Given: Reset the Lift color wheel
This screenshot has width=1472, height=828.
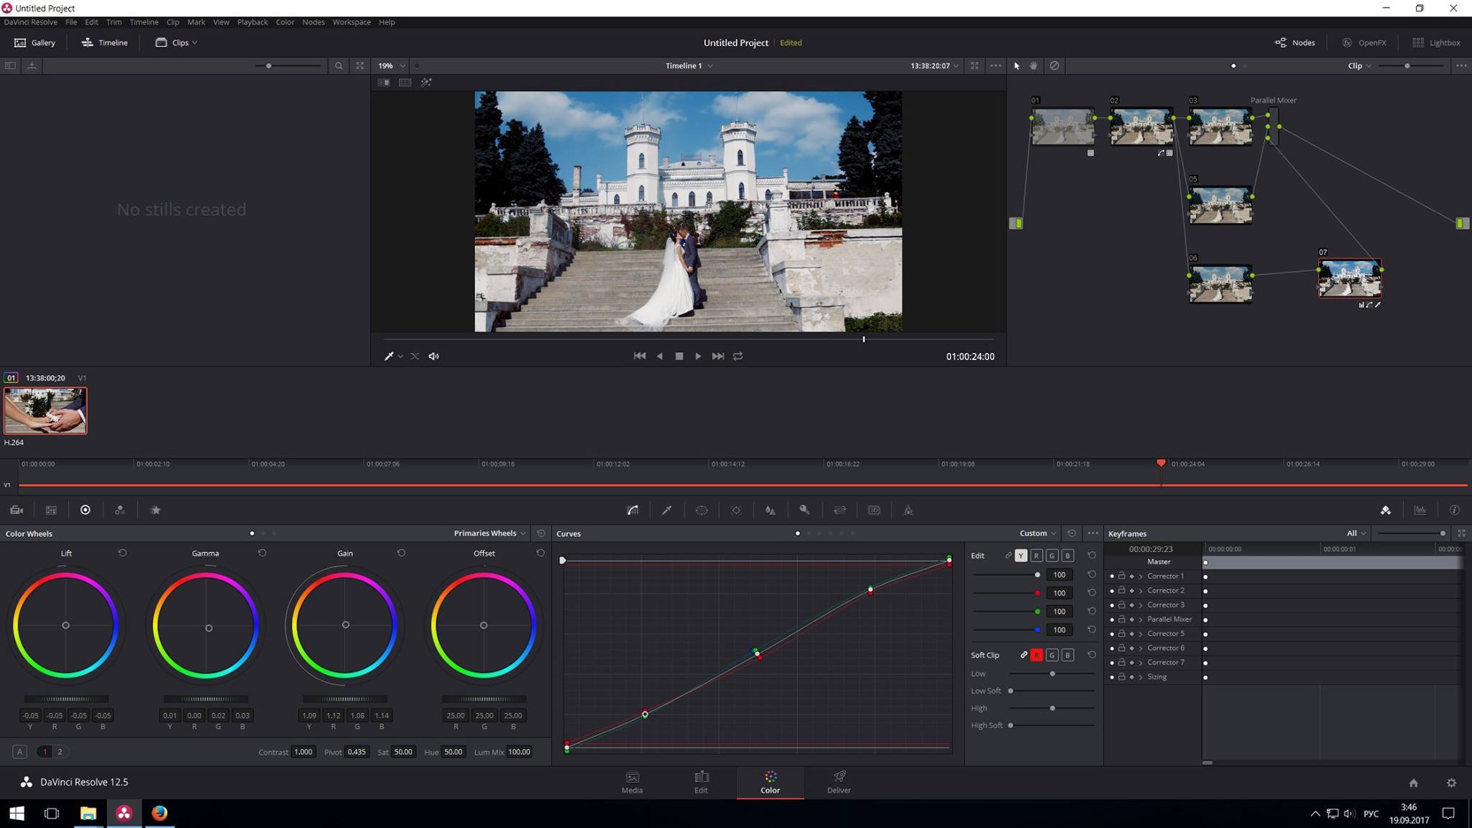Looking at the screenshot, I should 122,553.
